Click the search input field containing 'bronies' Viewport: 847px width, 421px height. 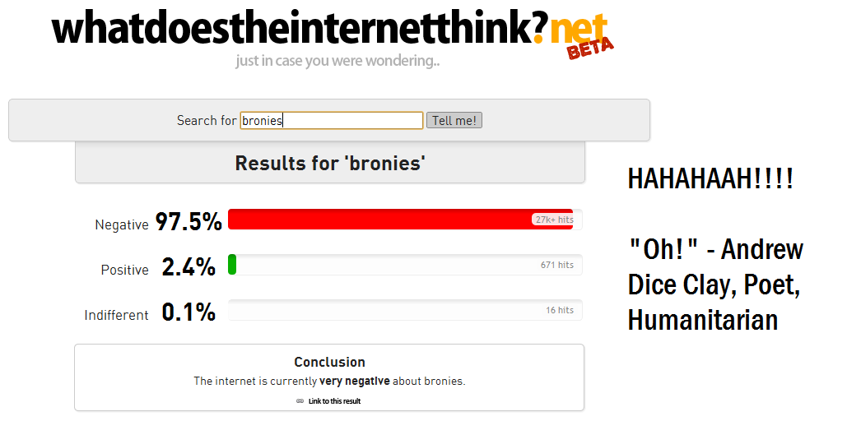331,121
